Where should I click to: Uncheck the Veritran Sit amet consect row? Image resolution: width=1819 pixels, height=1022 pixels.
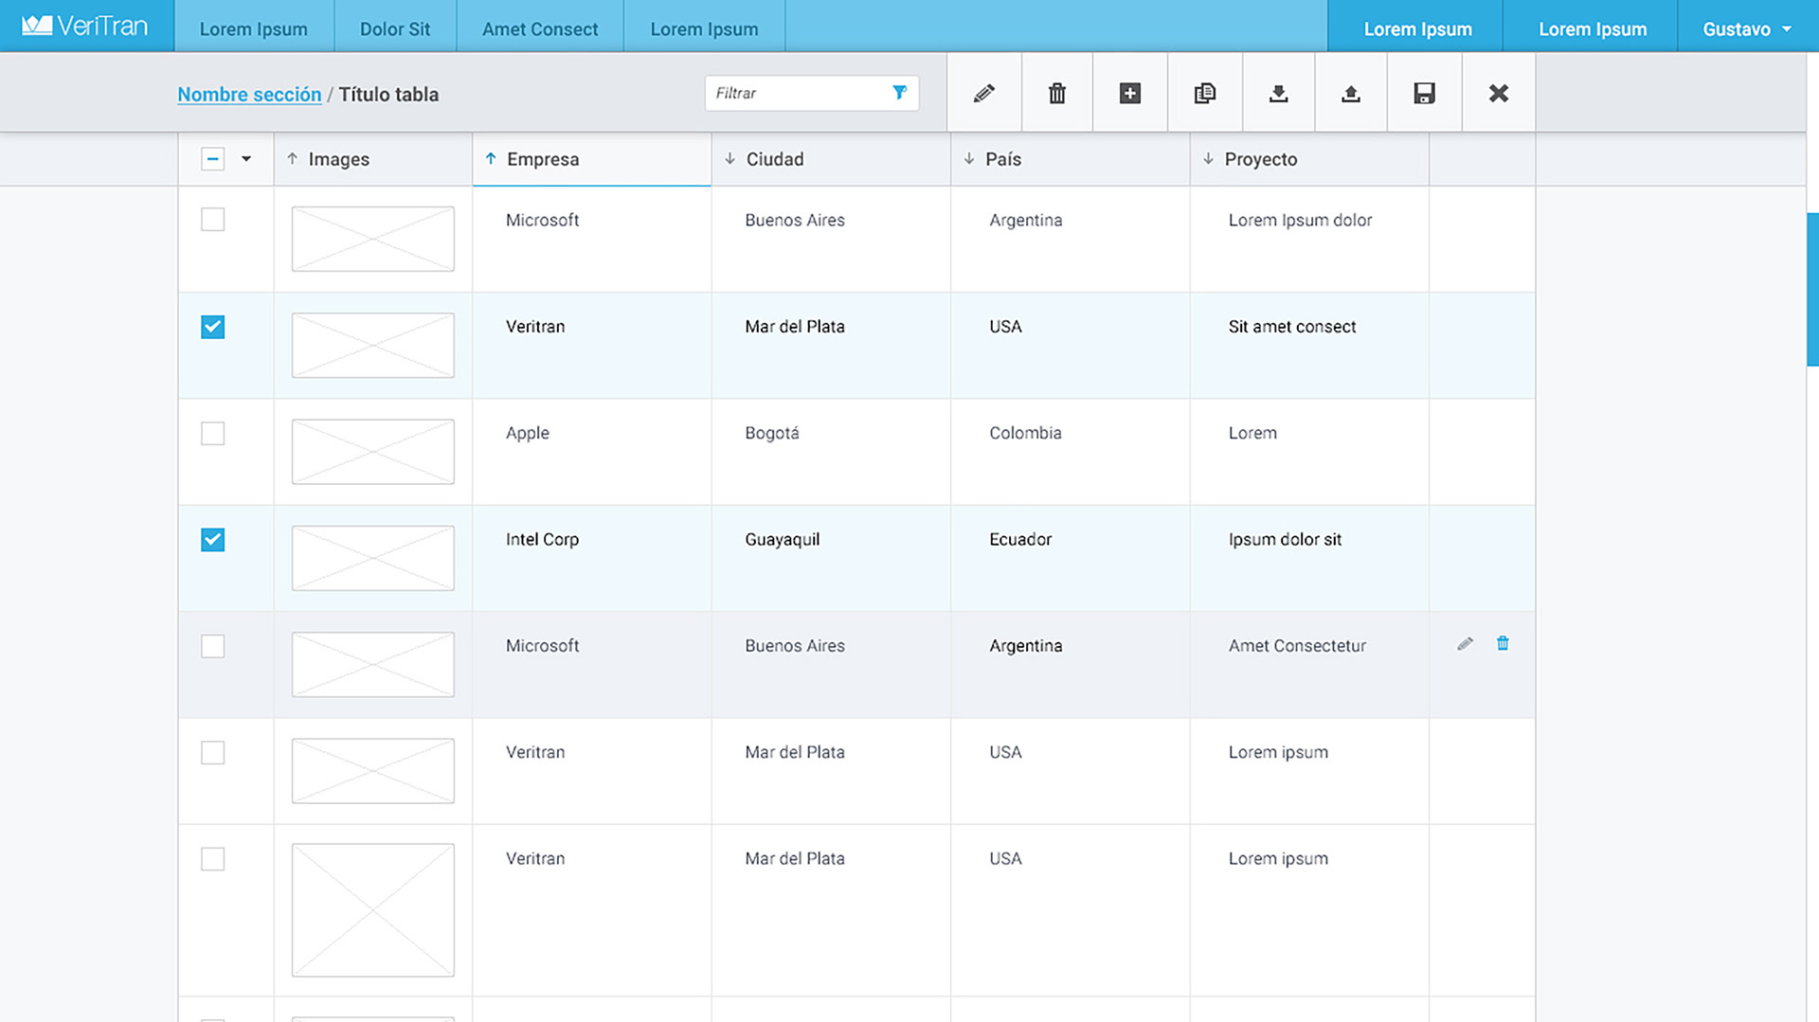pyautogui.click(x=213, y=327)
